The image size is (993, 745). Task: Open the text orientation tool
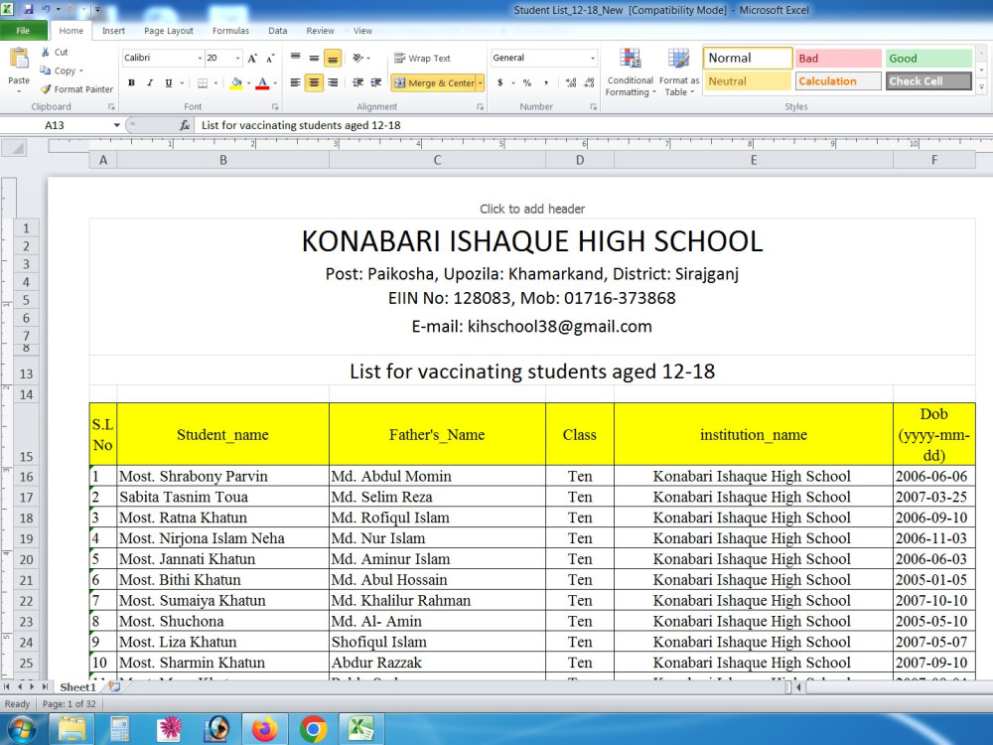[358, 58]
